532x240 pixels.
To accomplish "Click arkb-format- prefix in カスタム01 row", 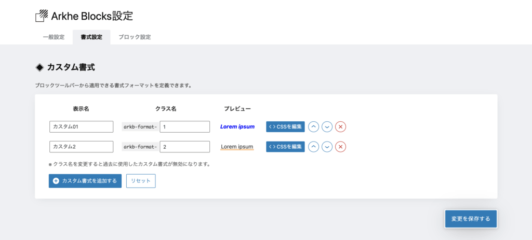I will tap(140, 127).
